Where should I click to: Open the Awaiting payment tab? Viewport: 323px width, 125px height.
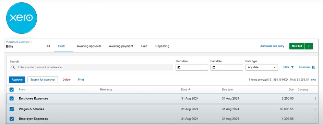coord(121,46)
